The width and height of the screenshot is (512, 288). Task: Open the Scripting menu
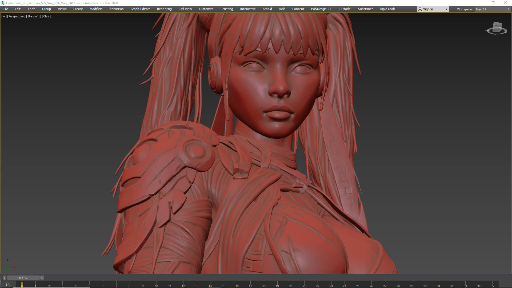pos(227,9)
